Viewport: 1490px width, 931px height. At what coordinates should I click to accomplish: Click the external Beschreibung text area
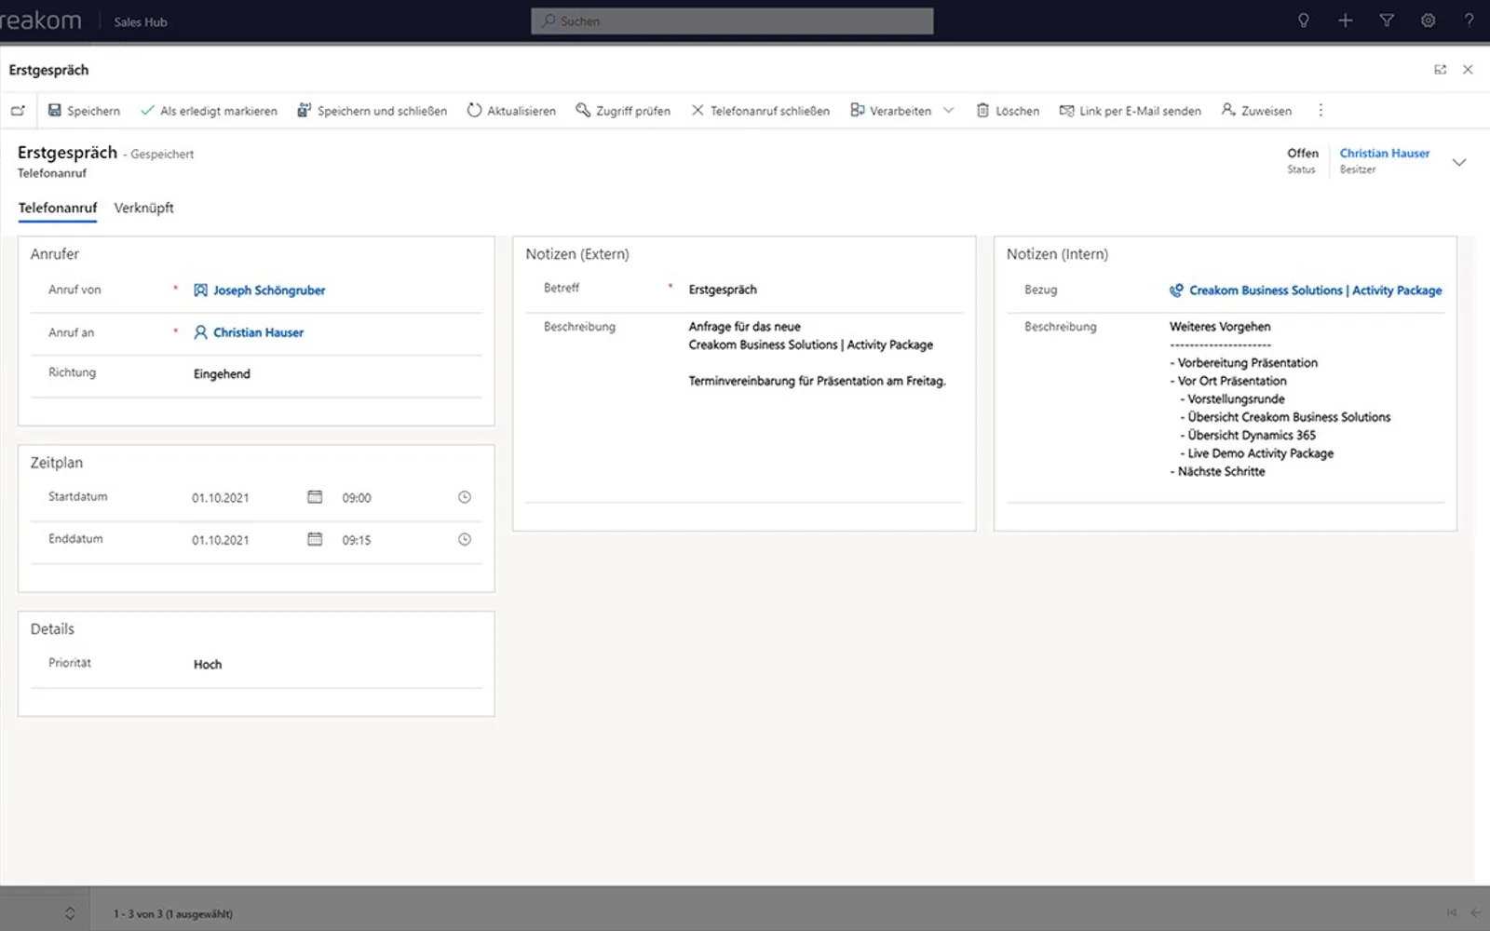pos(824,406)
